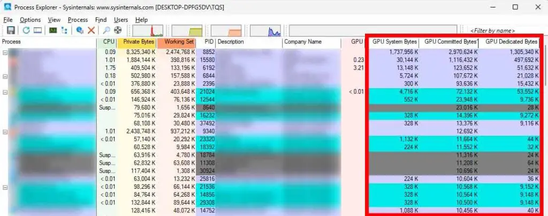Image resolution: width=548 pixels, height=216 pixels.
Task: Select the cell showing 12,692 K
Action: [x=467, y=132]
